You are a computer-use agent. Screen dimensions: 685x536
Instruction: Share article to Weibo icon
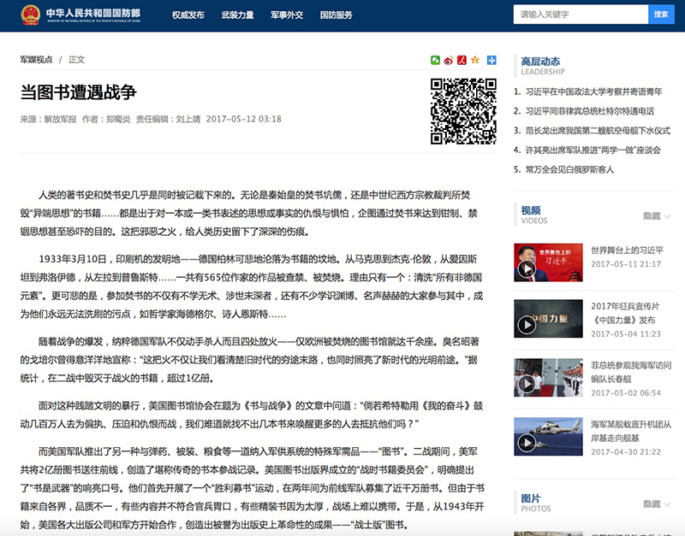pyautogui.click(x=448, y=60)
